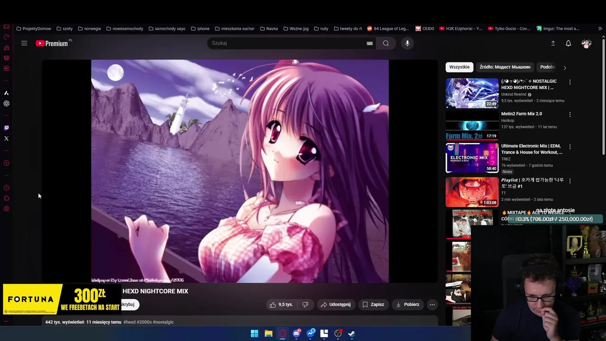Open the 94 League of Legends bookmark
Viewport: 606px width, 341px height.
tap(388, 28)
